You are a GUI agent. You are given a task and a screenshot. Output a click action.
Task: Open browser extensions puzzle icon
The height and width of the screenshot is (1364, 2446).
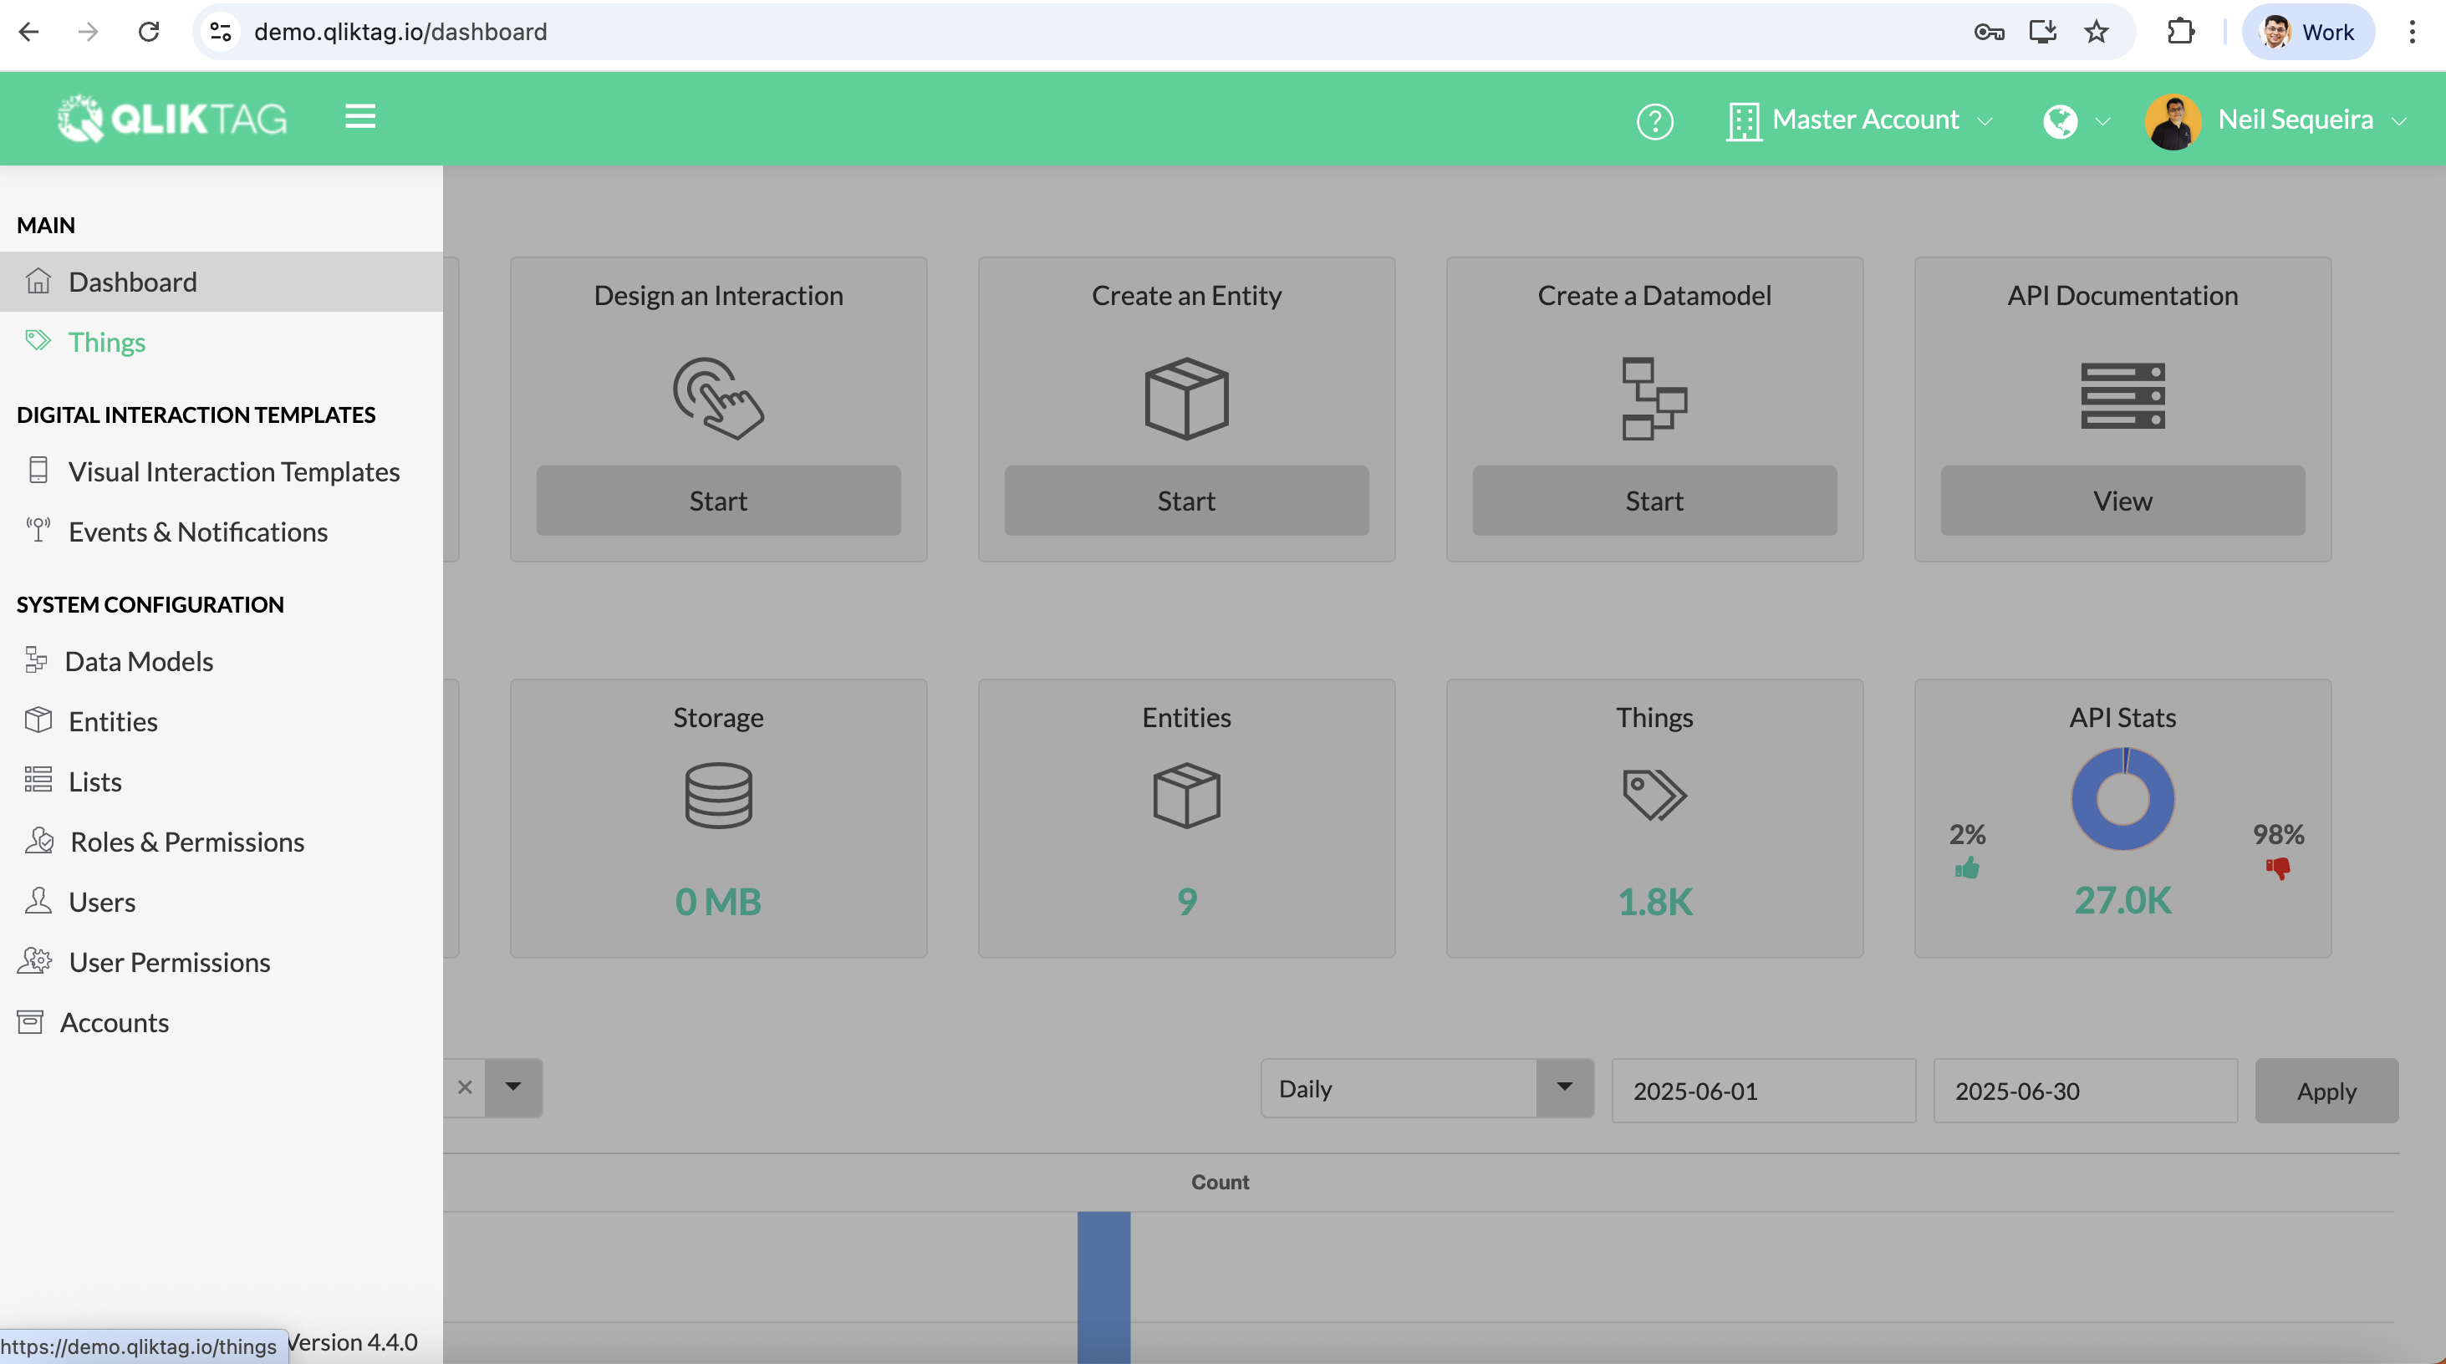click(x=2181, y=33)
